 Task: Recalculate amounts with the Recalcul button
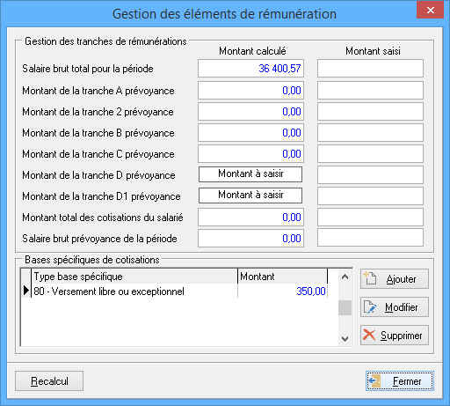(x=49, y=381)
